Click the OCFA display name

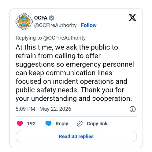(41, 18)
